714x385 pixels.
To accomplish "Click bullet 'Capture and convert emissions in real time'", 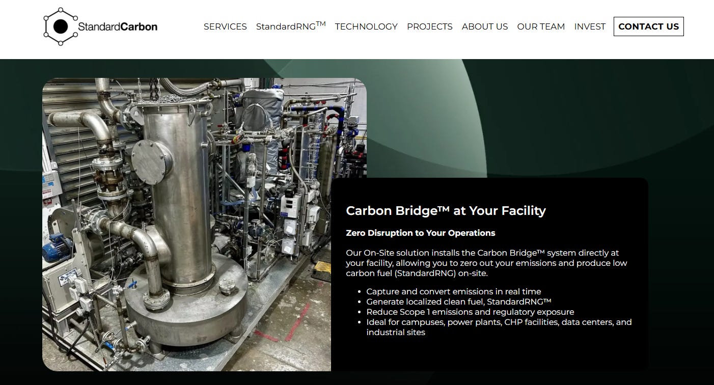I will coord(454,292).
